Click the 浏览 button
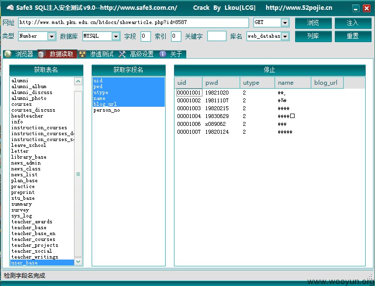The height and width of the screenshot is (286, 375). 313,23
